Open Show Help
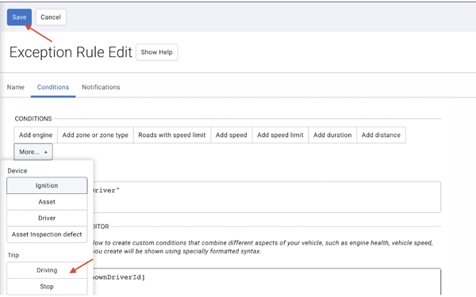The height and width of the screenshot is (297, 476). point(156,52)
